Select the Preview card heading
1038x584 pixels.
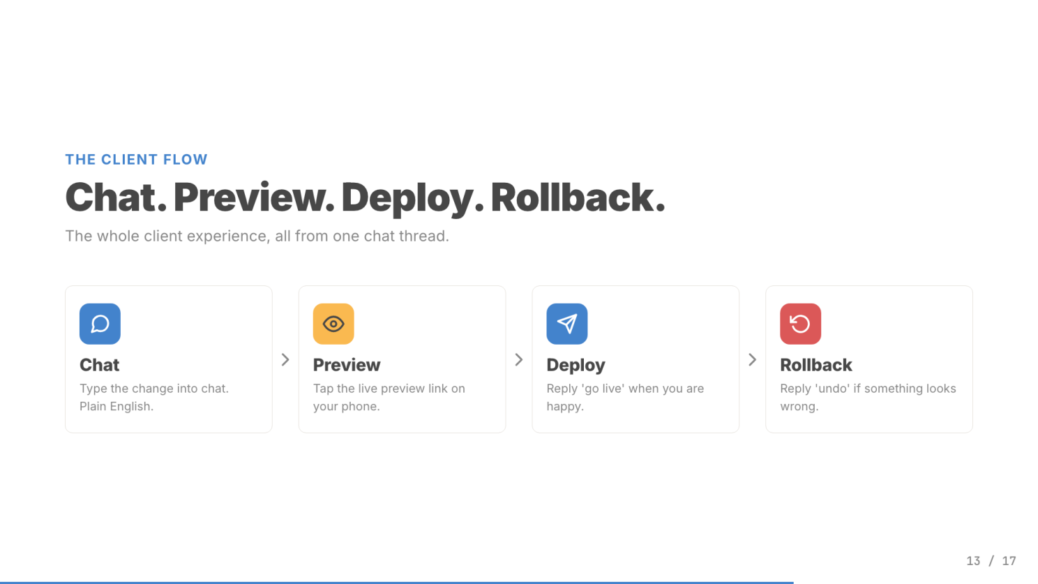point(347,365)
